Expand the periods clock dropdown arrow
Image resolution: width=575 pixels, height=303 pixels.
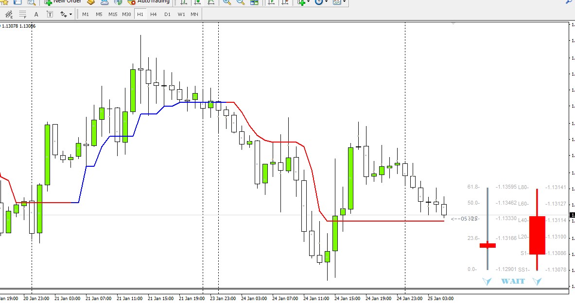(x=326, y=2)
